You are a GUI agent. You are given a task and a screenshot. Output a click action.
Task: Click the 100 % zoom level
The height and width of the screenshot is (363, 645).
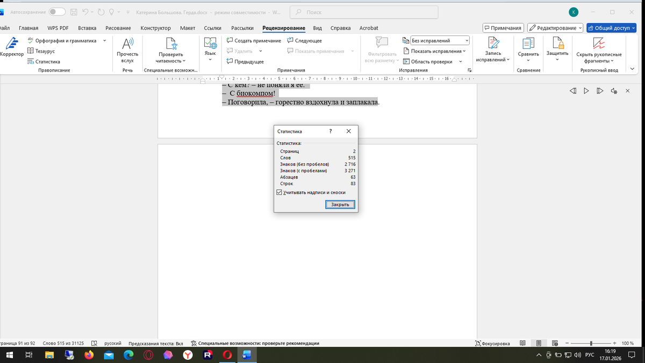[x=627, y=343]
